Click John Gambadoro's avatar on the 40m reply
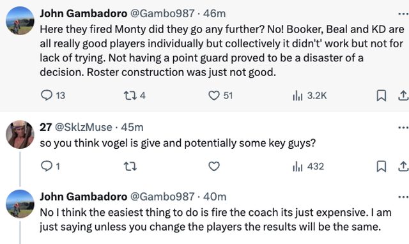Screen dimensions: 409x244 click(x=20, y=204)
